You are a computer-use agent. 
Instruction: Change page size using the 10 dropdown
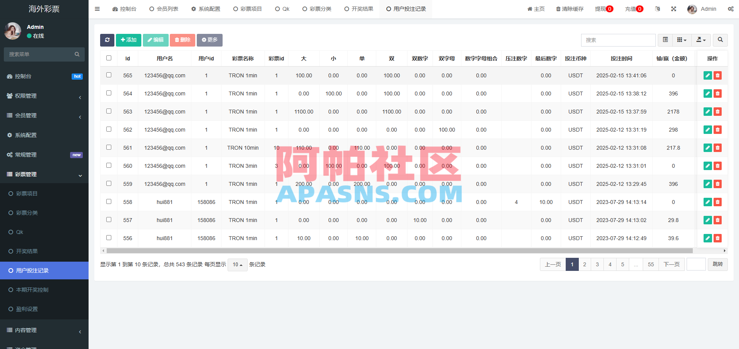(x=237, y=265)
